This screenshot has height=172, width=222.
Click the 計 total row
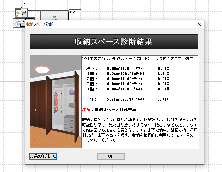tap(129, 99)
